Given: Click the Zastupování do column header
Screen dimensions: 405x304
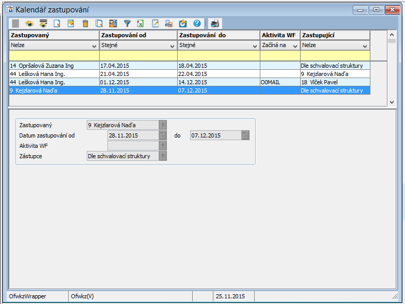Looking at the screenshot, I should click(219, 35).
